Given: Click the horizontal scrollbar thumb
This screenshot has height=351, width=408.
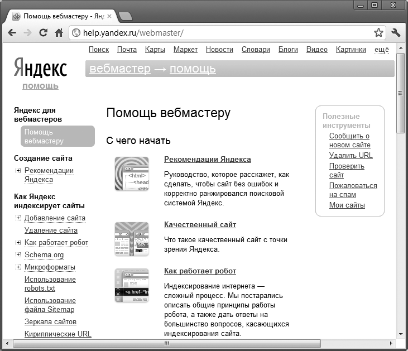Looking at the screenshot, I should [167, 343].
